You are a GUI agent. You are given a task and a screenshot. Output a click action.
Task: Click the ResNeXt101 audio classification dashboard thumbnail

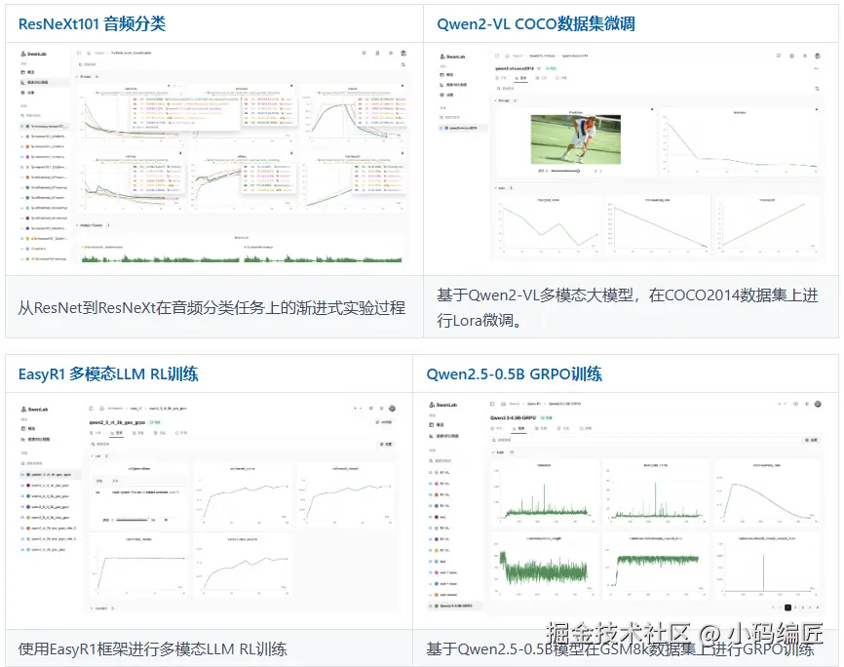pos(213,157)
